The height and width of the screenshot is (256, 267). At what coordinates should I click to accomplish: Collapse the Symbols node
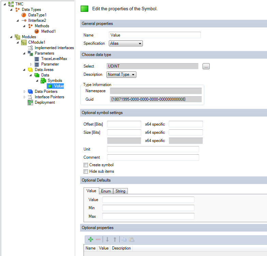tap(37, 81)
